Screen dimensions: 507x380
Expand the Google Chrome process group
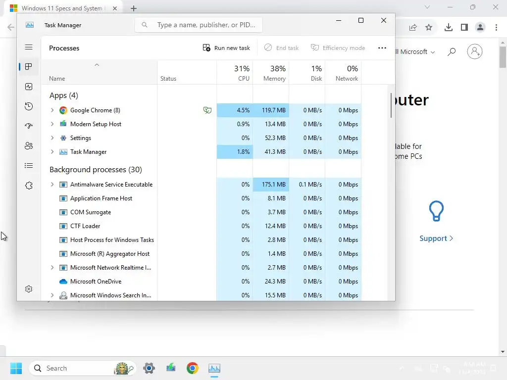[x=52, y=110]
